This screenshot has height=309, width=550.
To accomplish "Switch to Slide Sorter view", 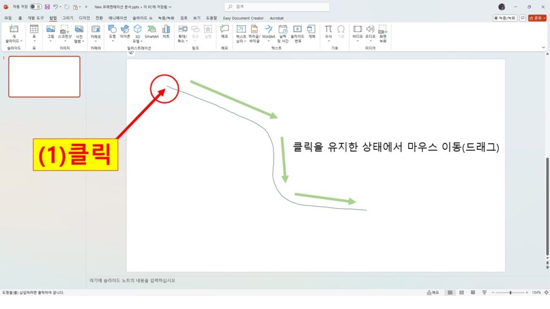I will [461, 292].
